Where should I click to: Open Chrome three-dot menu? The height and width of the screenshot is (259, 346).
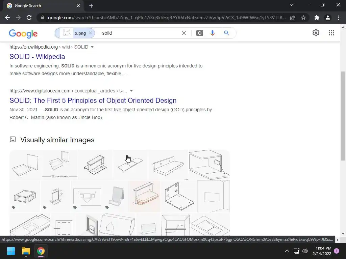(x=339, y=18)
